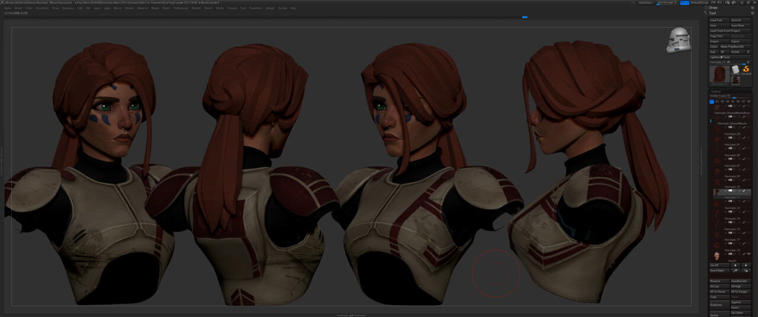Open the Stroke menu
The width and height of the screenshot is (758, 317).
220,8
